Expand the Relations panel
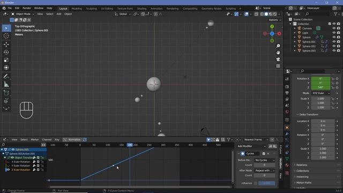 click(302, 165)
